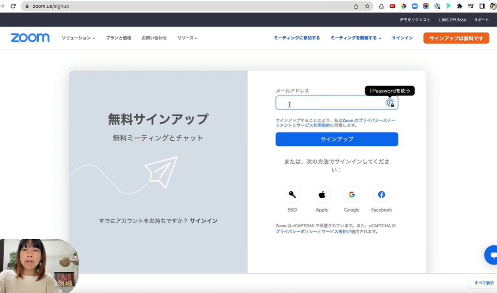Sign in with the SSO key icon
This screenshot has width=497, height=293.
[292, 194]
